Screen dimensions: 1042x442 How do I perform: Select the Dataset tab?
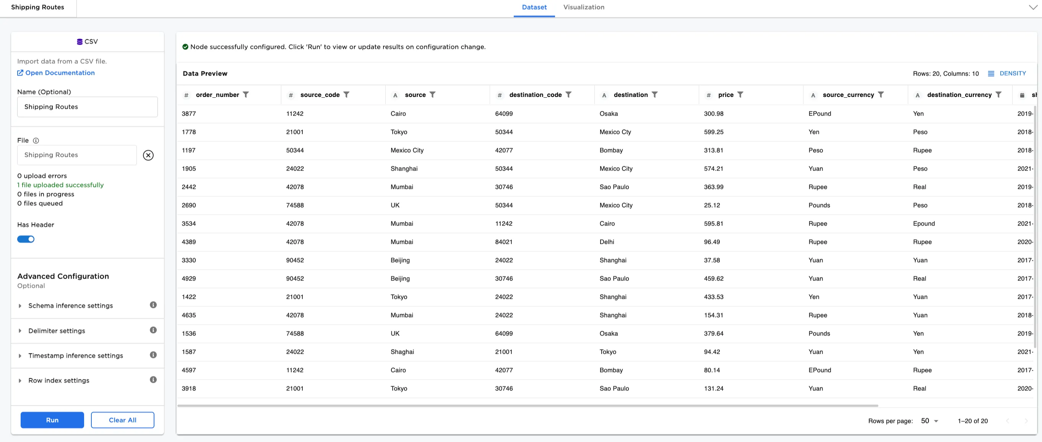click(x=534, y=7)
